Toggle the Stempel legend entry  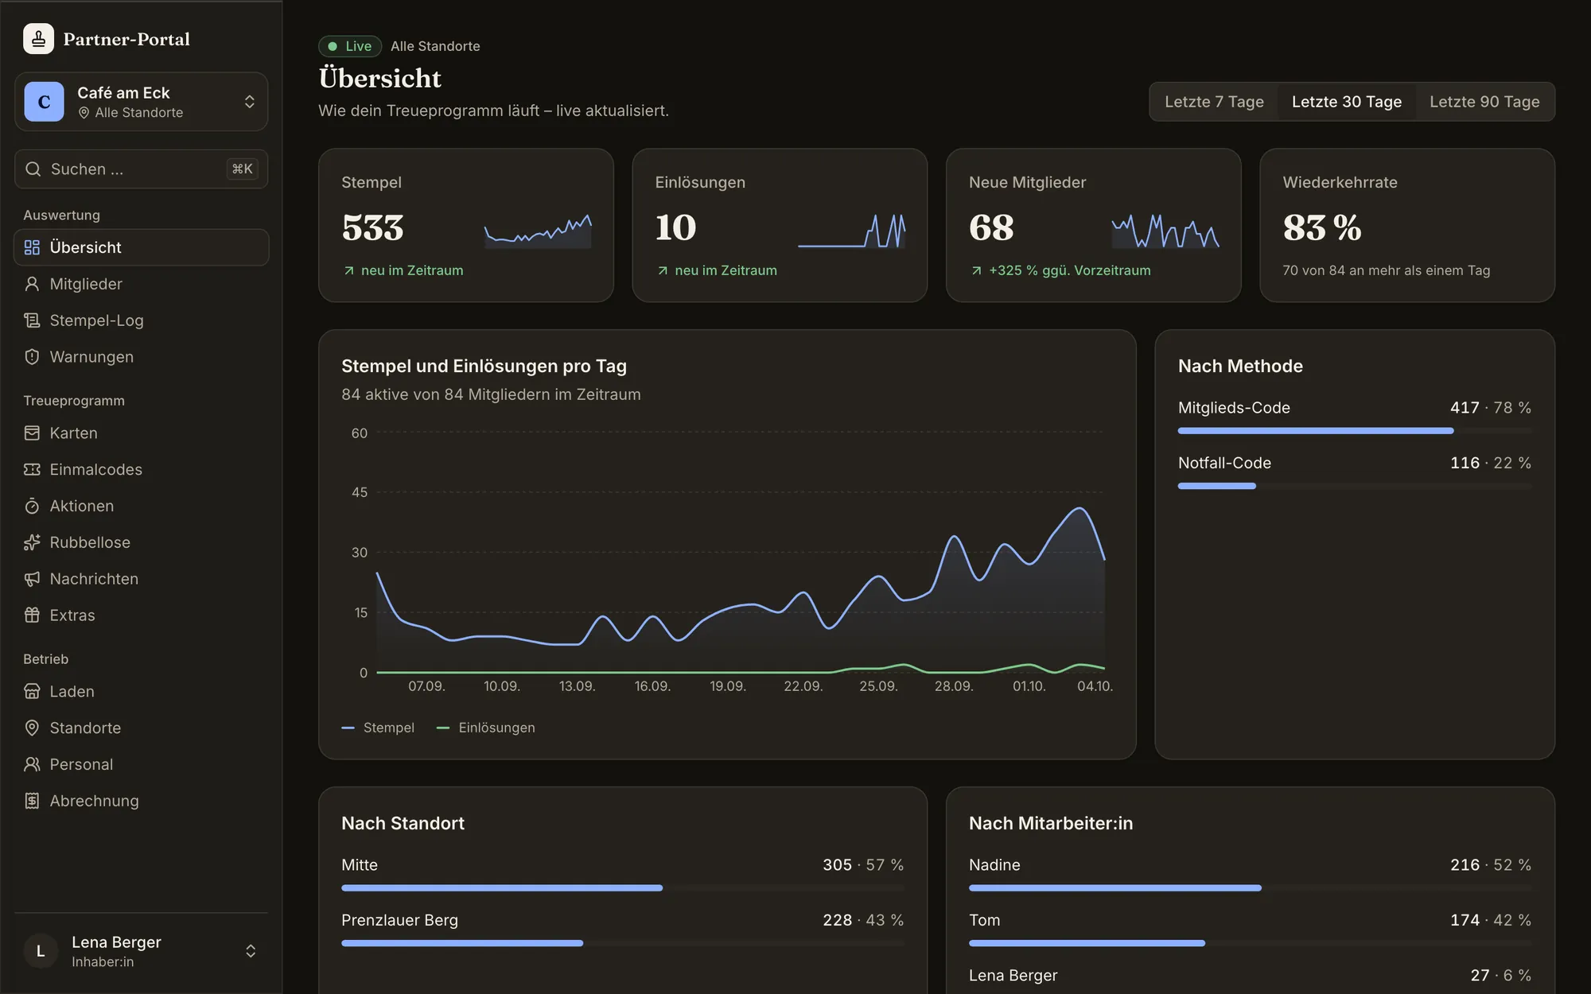click(x=378, y=728)
